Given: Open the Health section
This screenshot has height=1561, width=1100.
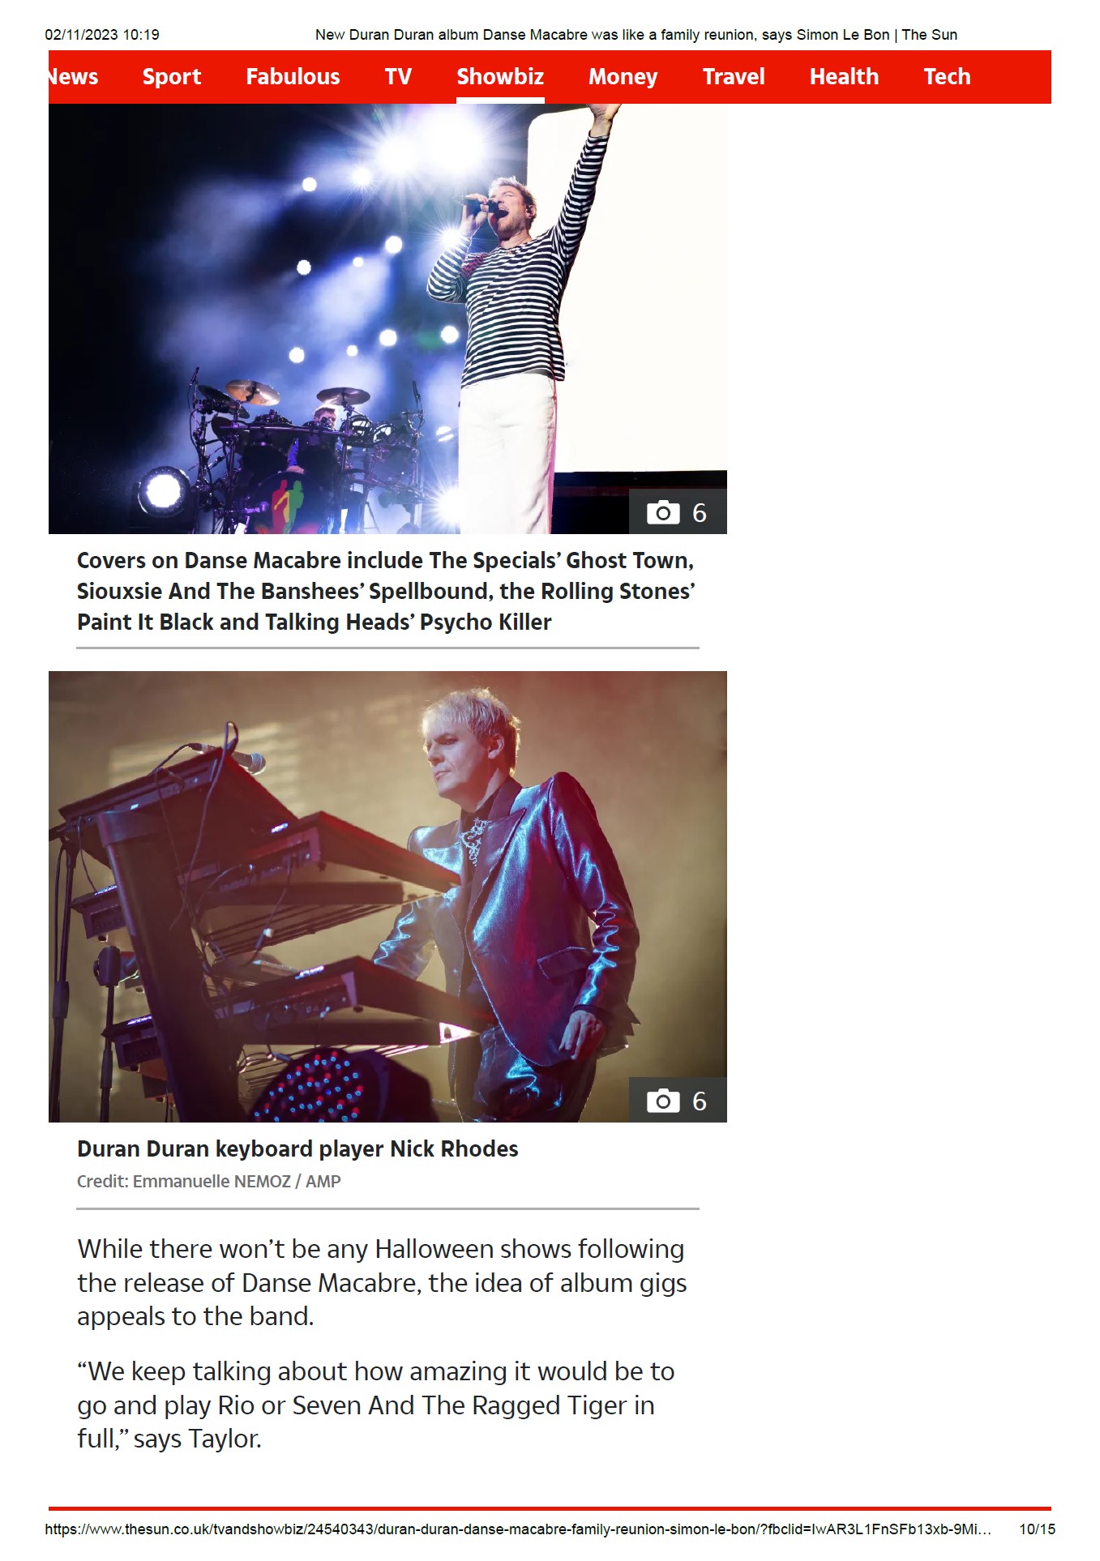Looking at the screenshot, I should [844, 76].
